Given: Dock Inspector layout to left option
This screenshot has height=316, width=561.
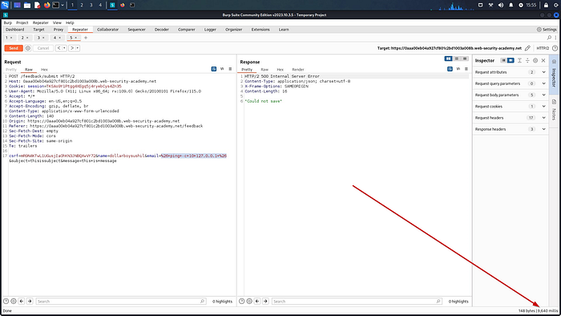Looking at the screenshot, I should tap(503, 60).
